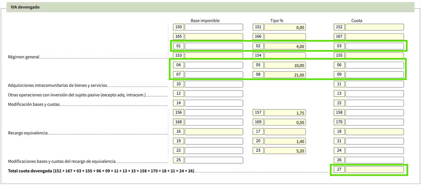Click inversión sujeto pasivo base field 12
The image size is (421, 186).
coord(214,93)
